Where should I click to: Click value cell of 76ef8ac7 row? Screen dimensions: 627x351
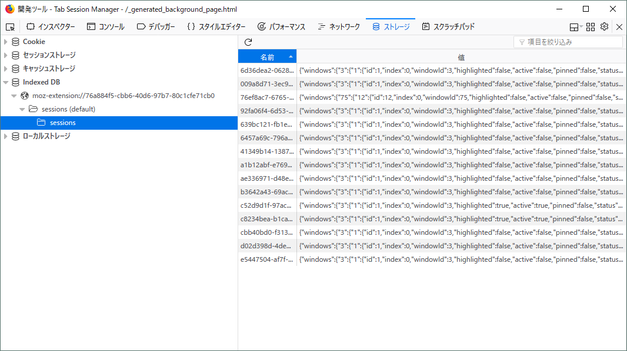click(461, 97)
